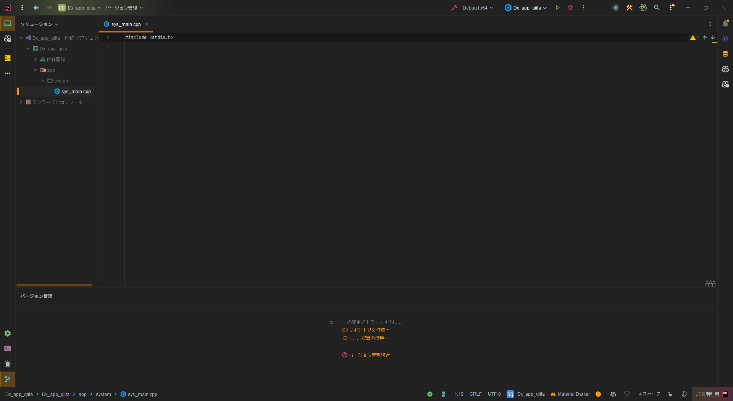Viewport: 733px width, 401px height.
Task: Toggle the read-only lock in the status bar
Action: (x=670, y=394)
